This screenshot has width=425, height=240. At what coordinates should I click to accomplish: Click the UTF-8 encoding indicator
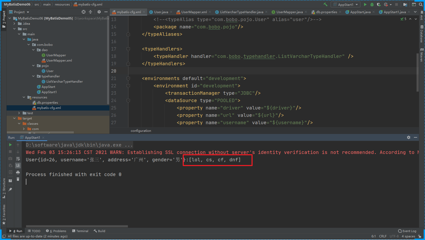pyautogui.click(x=394, y=236)
